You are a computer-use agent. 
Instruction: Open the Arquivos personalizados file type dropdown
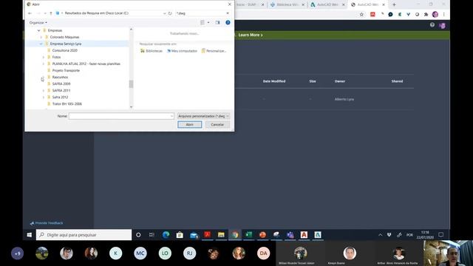[x=203, y=116]
